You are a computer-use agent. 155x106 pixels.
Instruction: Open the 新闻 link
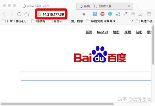coord(89,32)
